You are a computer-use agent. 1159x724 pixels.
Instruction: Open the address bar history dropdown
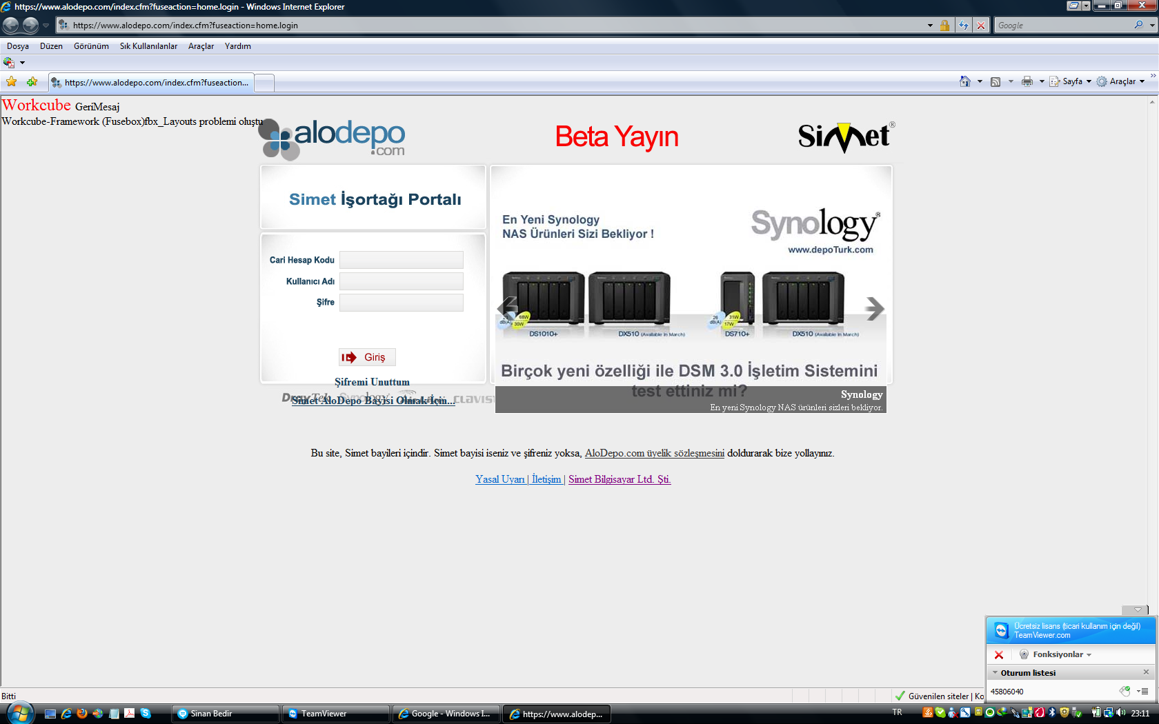coord(930,26)
